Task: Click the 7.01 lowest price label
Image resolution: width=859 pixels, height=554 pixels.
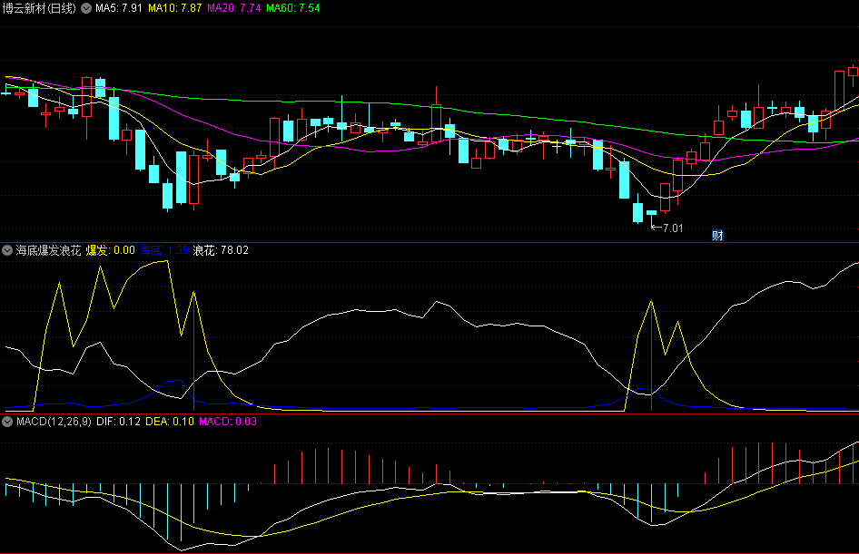Action: point(673,228)
